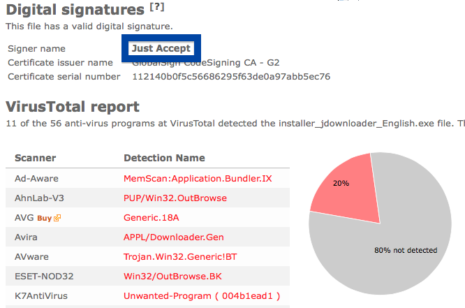The width and height of the screenshot is (465, 308).
Task: Click the ESET-NOD32 scanner row
Action: (x=148, y=277)
